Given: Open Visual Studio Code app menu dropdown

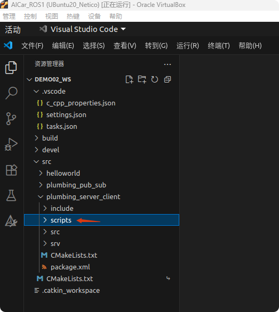Looking at the screenshot, I should [x=82, y=29].
